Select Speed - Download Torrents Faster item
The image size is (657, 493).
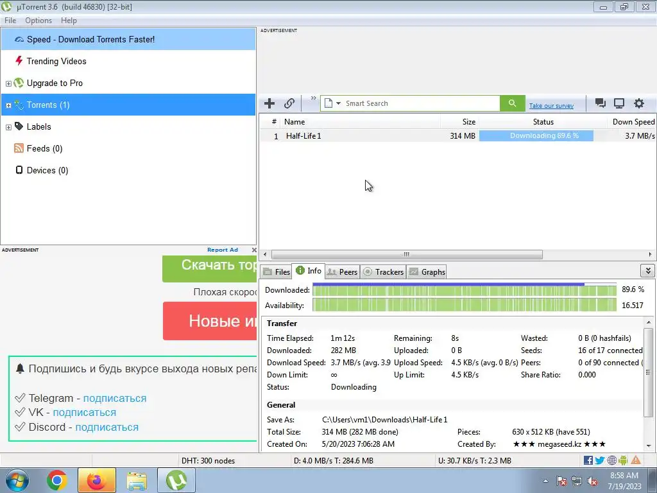pyautogui.click(x=128, y=39)
